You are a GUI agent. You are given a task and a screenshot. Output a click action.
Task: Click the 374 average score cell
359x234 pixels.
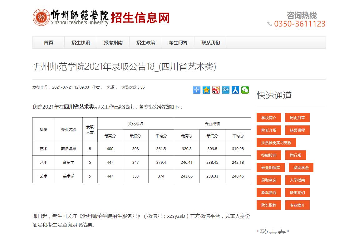[x=161, y=176]
